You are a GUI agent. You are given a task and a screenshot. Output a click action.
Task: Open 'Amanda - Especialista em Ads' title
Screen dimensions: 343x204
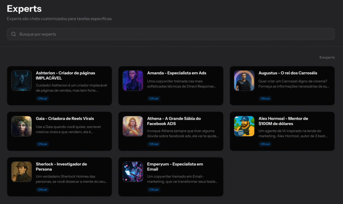pyautogui.click(x=177, y=73)
